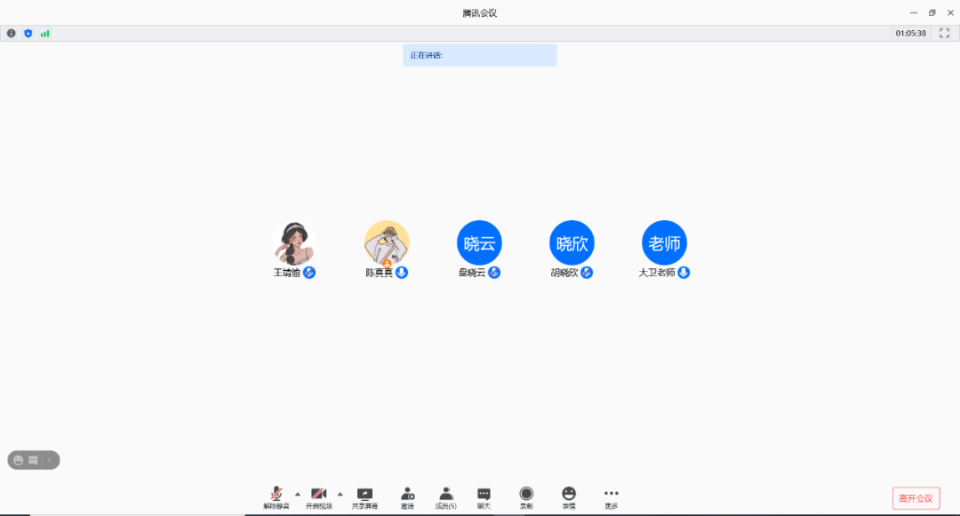This screenshot has height=516, width=960.
Task: Collapse the floating emoji bar with the chevron
Action: tap(50, 460)
